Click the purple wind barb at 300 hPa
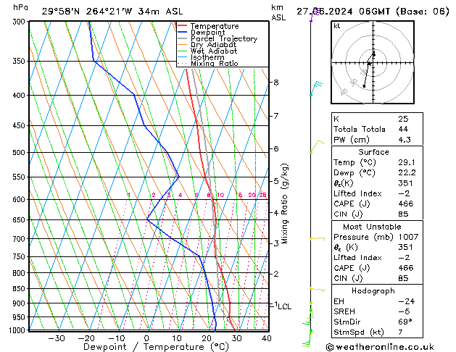 (x=313, y=17)
